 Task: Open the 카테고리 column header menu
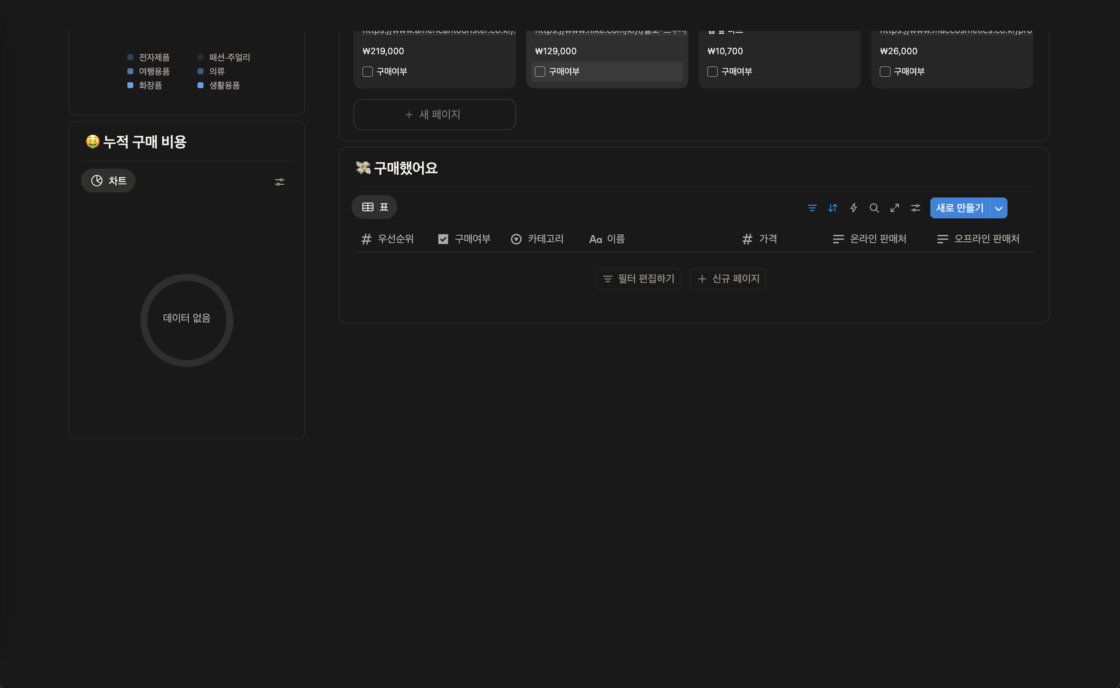[x=538, y=239]
